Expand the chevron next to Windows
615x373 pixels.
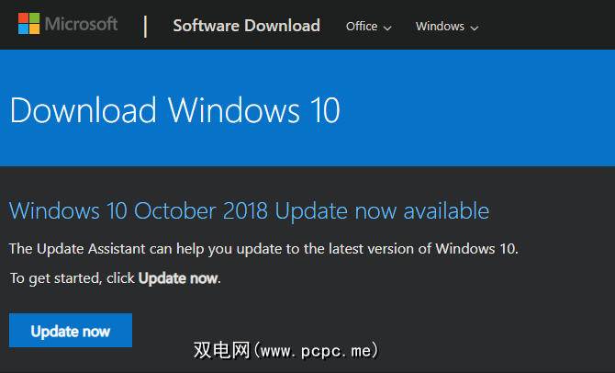coord(475,28)
